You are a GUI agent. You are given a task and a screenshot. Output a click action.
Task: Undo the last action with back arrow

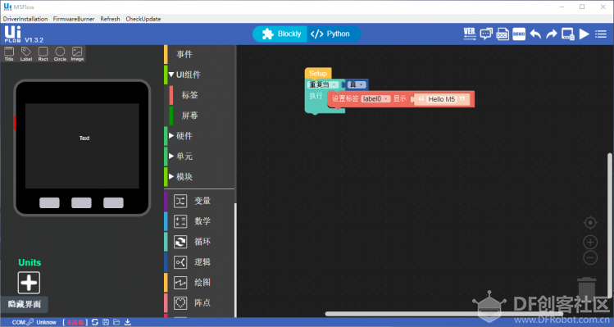535,34
